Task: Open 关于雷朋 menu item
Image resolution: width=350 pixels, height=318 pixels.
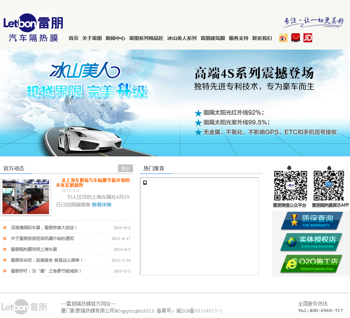Action: click(x=92, y=38)
